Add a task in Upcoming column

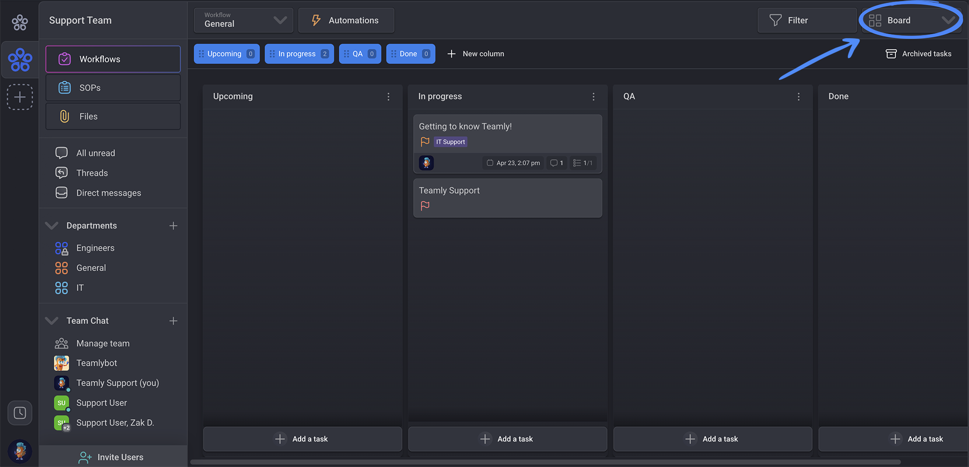303,439
